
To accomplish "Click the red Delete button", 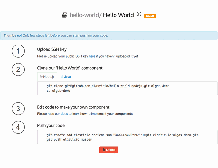I will (109, 150).
